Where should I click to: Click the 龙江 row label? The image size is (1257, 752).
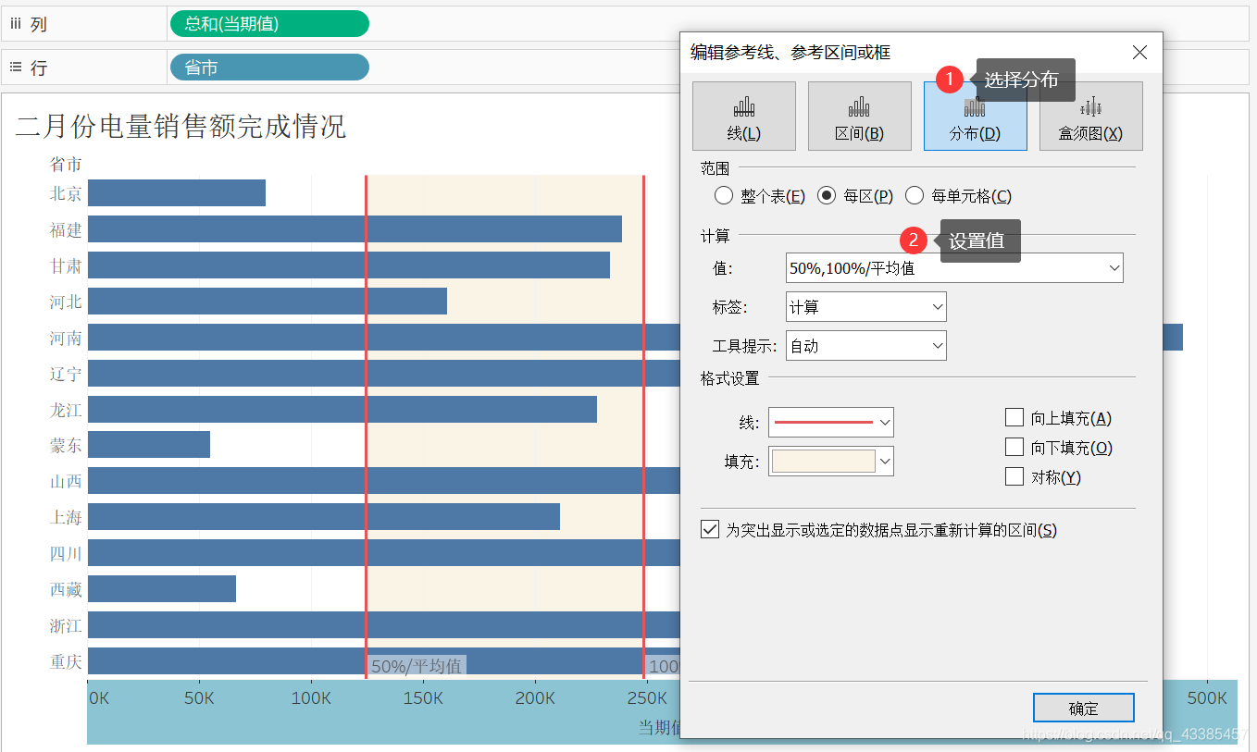coord(66,410)
